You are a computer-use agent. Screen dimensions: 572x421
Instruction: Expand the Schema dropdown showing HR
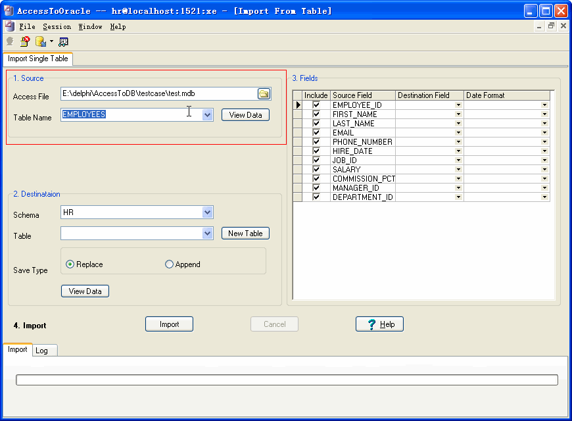click(x=207, y=212)
